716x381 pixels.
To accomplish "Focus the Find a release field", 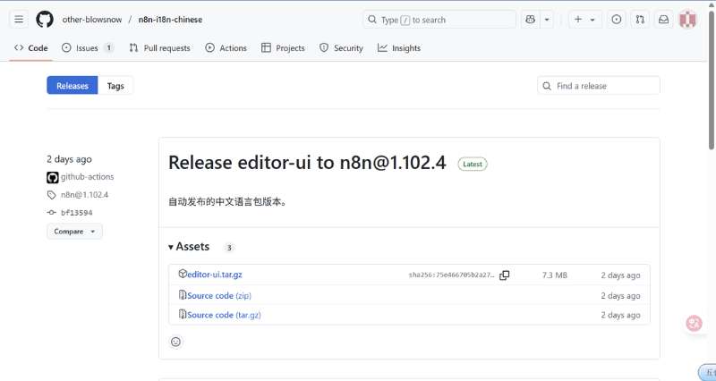I will tap(598, 85).
